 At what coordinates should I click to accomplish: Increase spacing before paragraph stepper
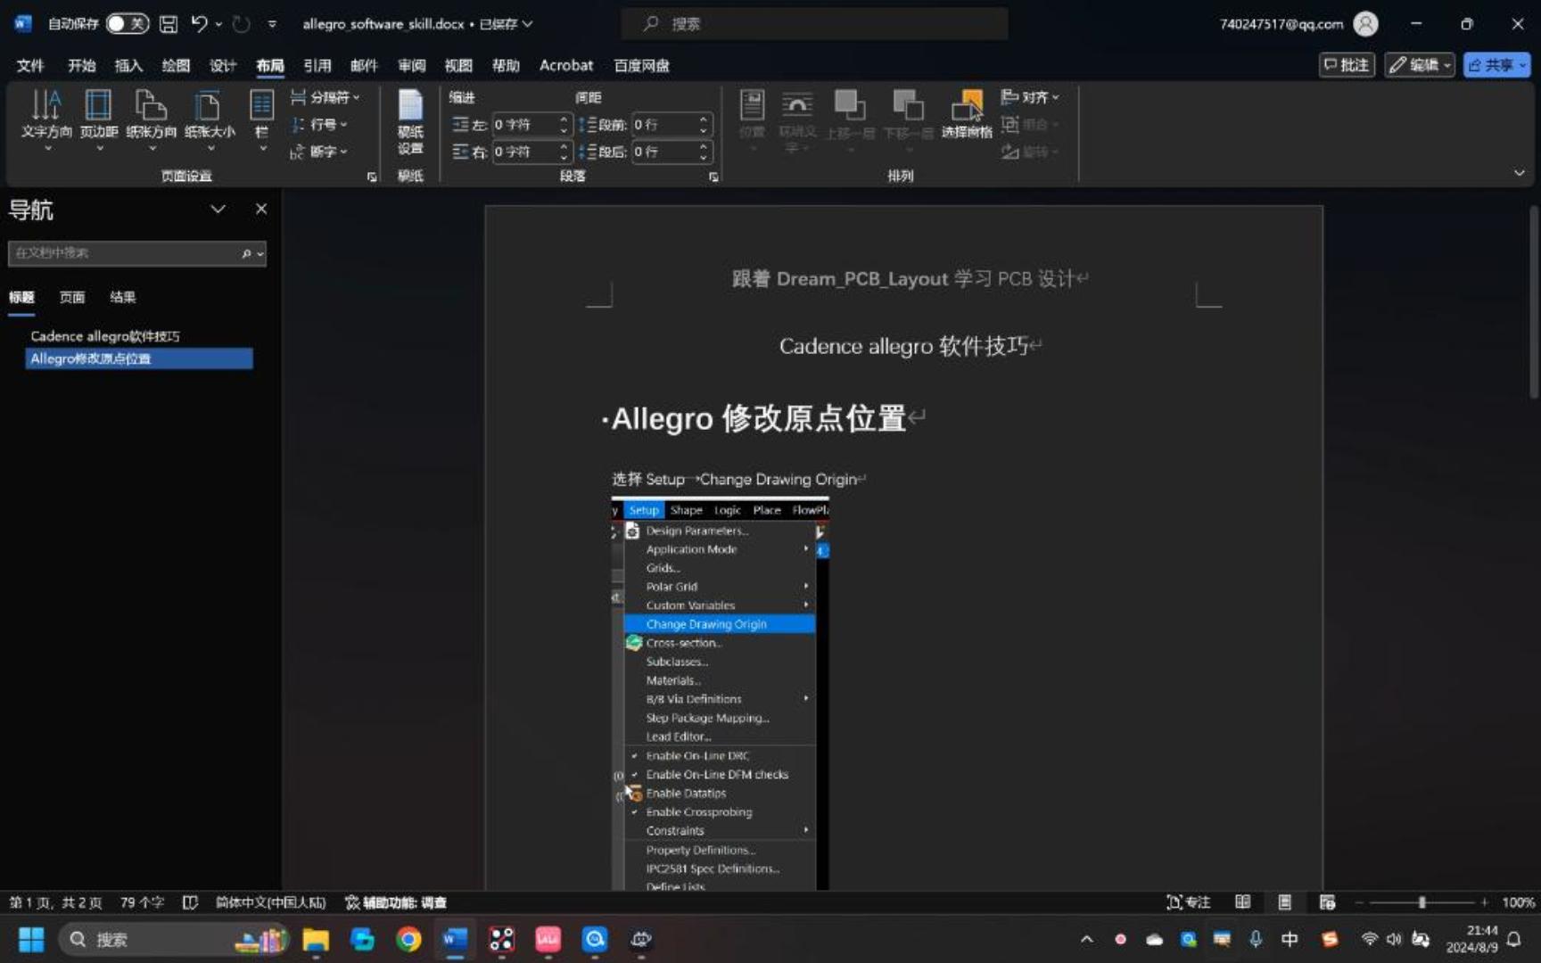click(704, 119)
